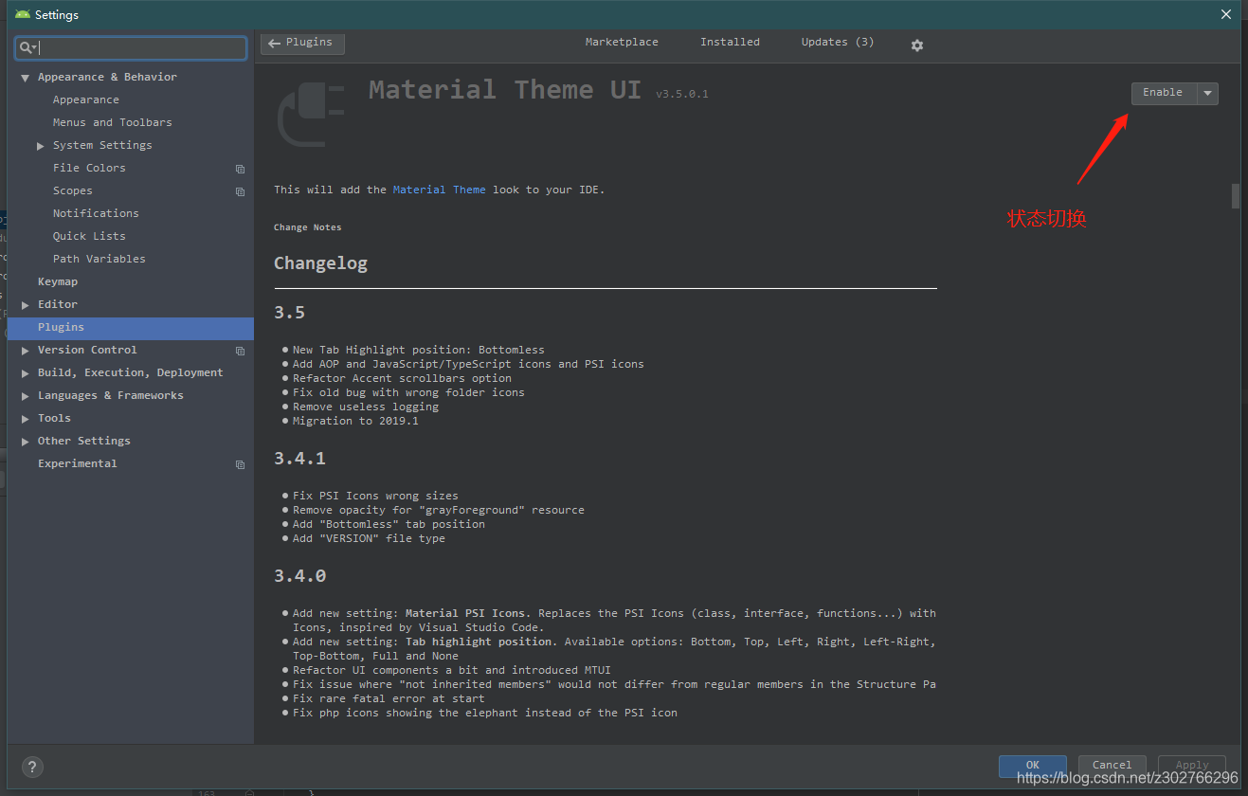Click the search magnifier icon in the search box
This screenshot has width=1248, height=796.
click(27, 47)
